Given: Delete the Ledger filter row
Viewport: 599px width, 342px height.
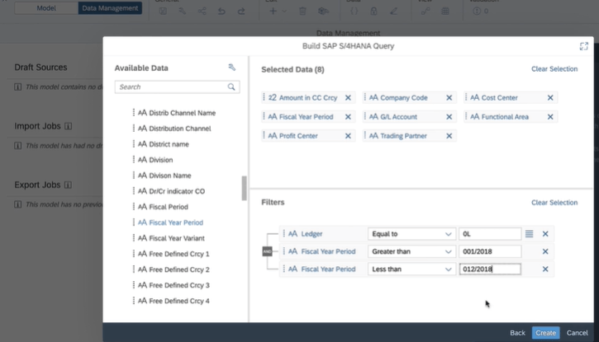Looking at the screenshot, I should point(545,234).
